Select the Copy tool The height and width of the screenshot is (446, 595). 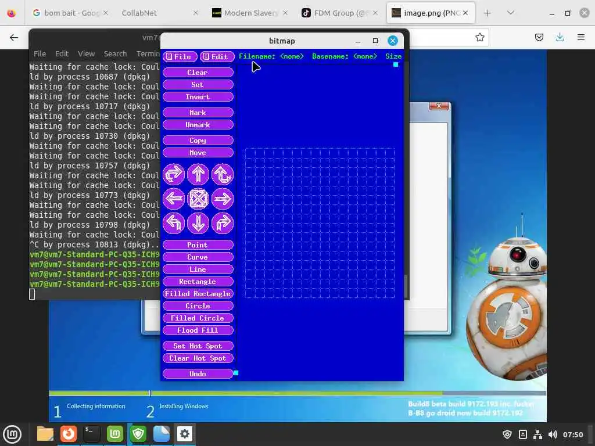198,141
